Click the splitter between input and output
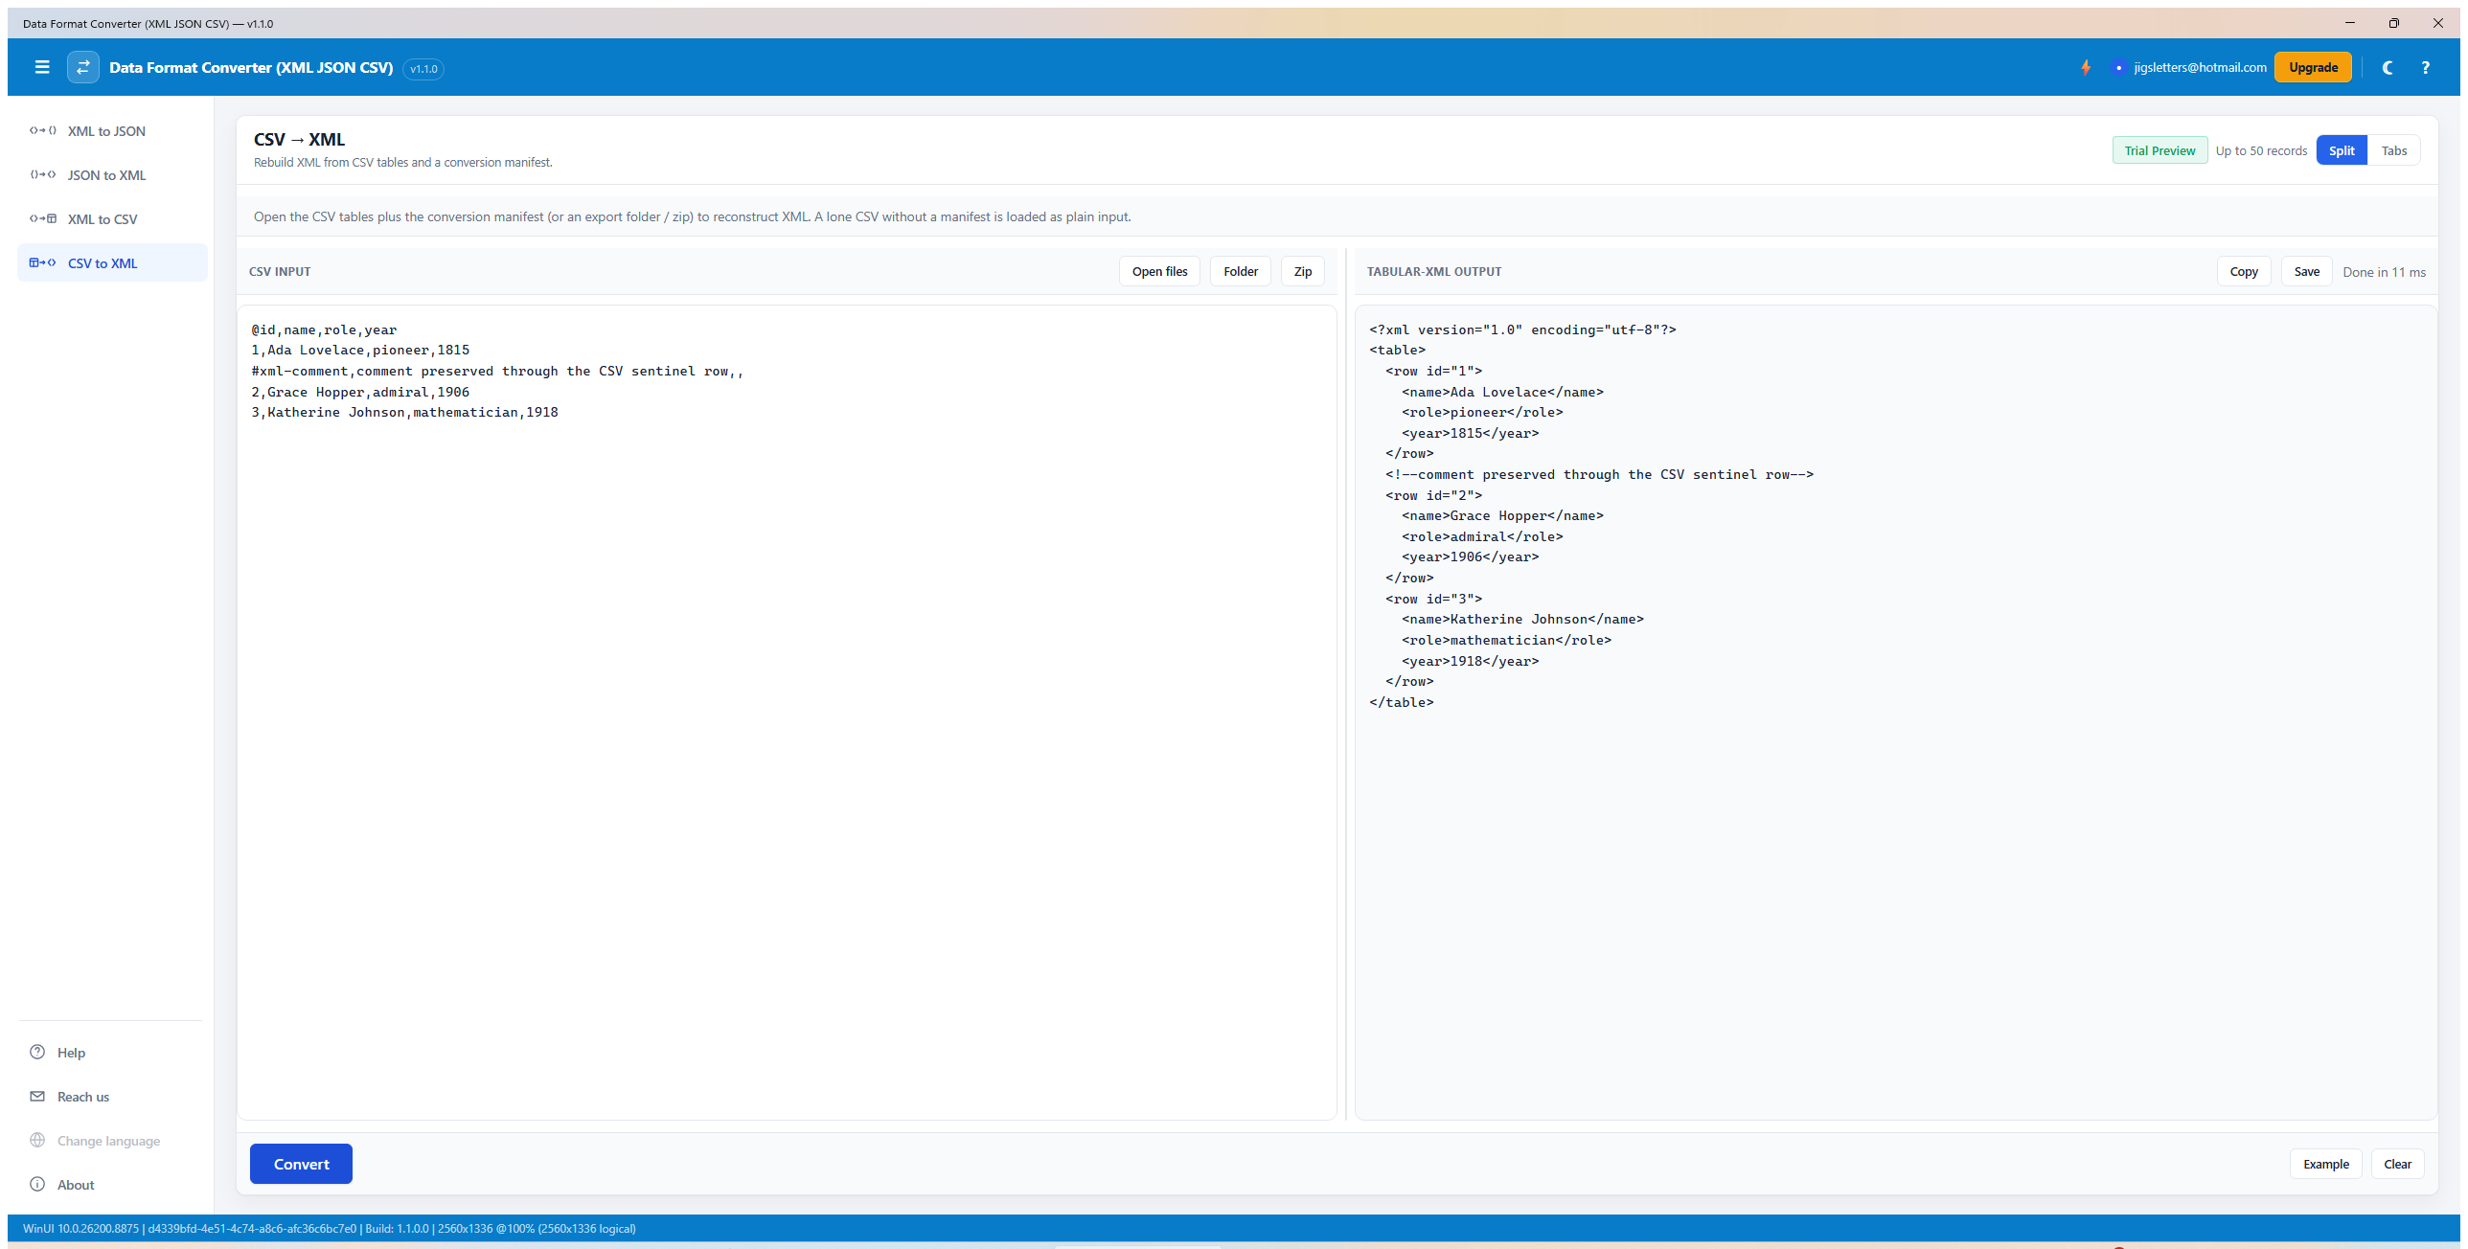Image resolution: width=2468 pixels, height=1249 pixels. click(1345, 684)
